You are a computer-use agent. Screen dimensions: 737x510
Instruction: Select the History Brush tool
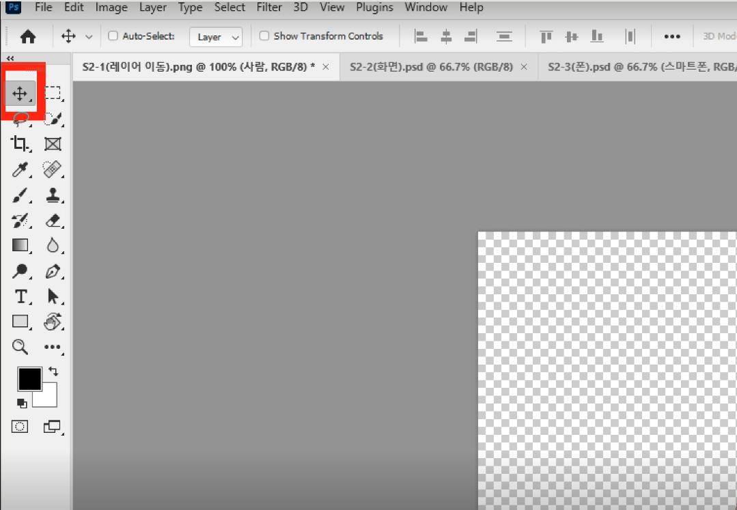20,221
